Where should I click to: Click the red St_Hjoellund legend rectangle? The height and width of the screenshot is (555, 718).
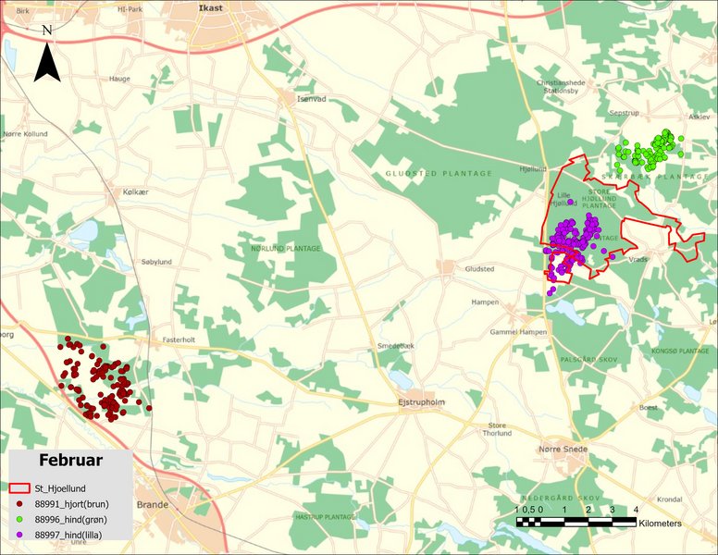click(x=19, y=488)
